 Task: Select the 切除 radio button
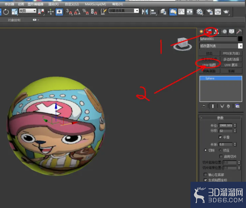pyautogui.click(x=205, y=150)
